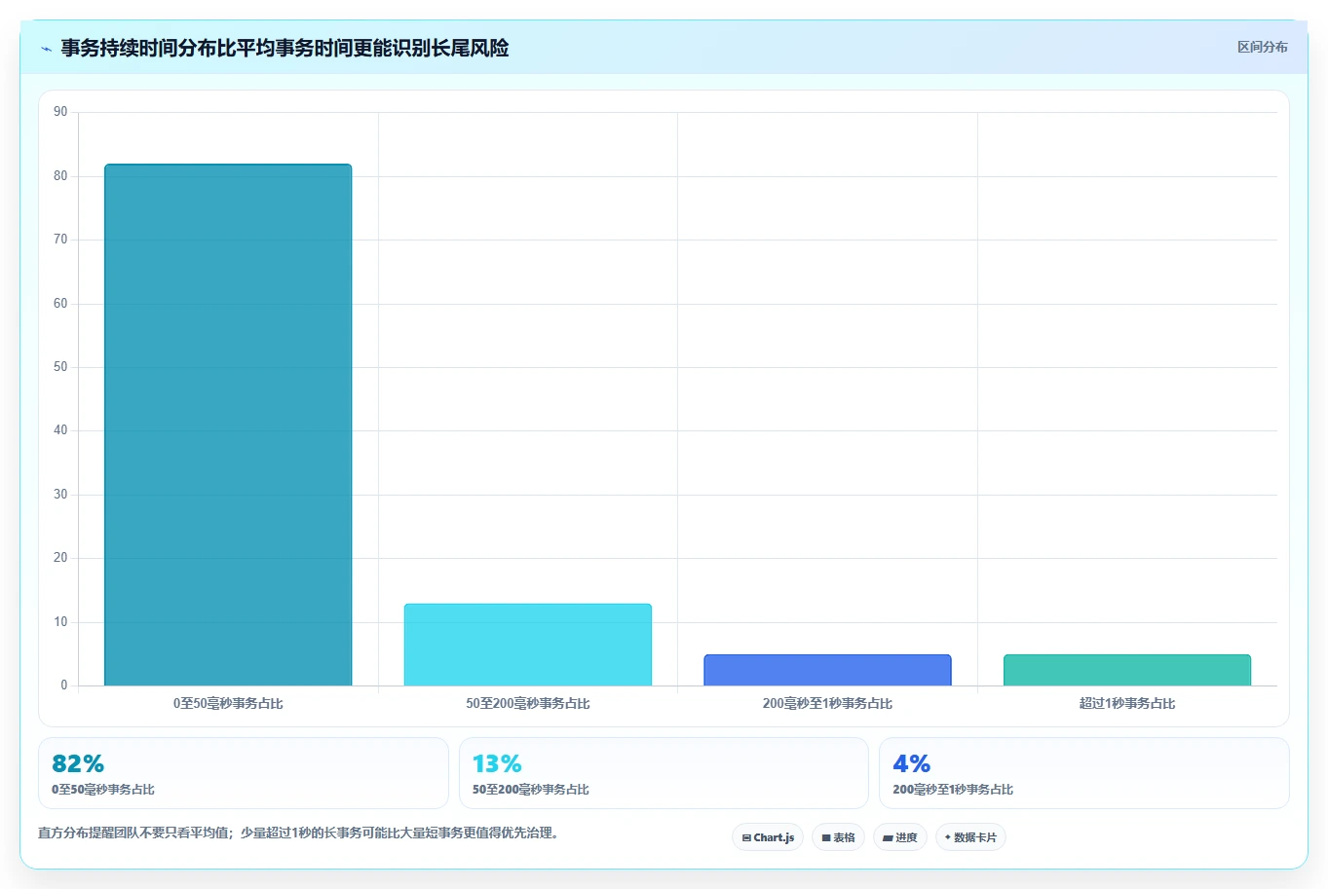1328x889 pixels.
Task: Click the 50至200毫秒事务占比 x-axis label
Action: click(x=528, y=703)
